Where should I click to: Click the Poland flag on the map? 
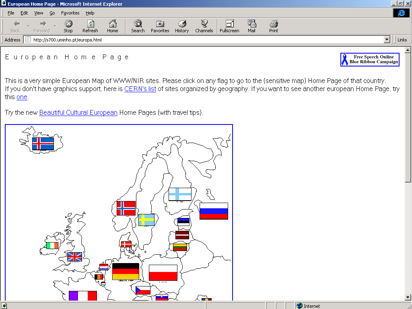[x=163, y=273]
